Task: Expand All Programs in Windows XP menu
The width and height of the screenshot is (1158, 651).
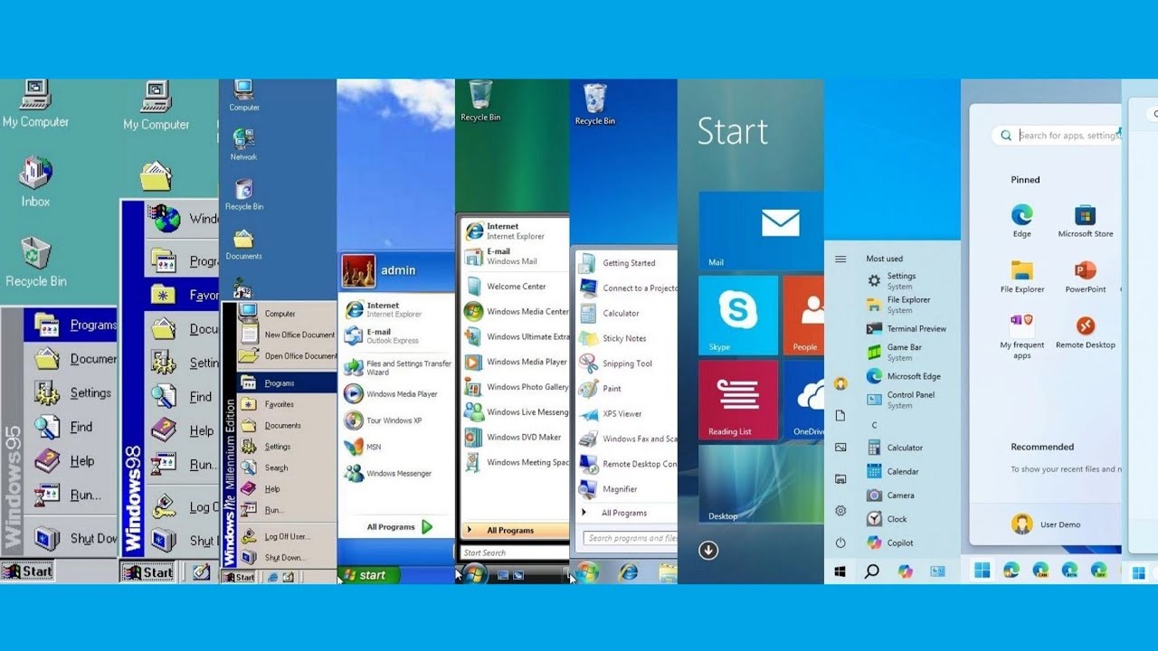Action: pos(400,527)
